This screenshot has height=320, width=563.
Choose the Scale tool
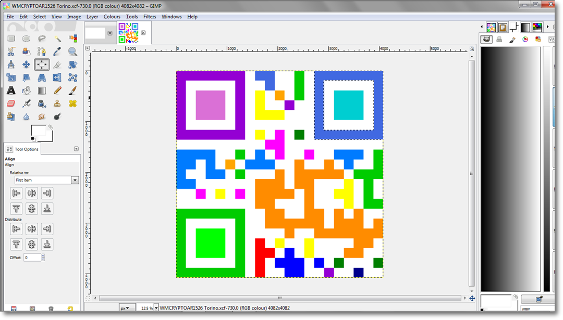[11, 78]
